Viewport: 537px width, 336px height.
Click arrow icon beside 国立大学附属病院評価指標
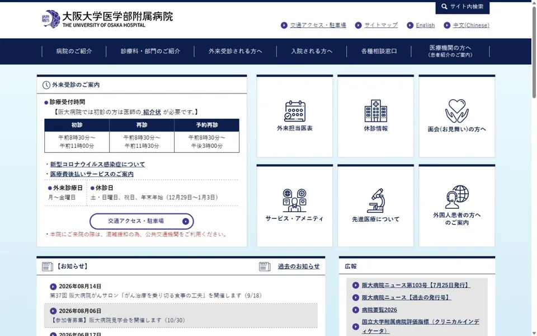point(356,326)
